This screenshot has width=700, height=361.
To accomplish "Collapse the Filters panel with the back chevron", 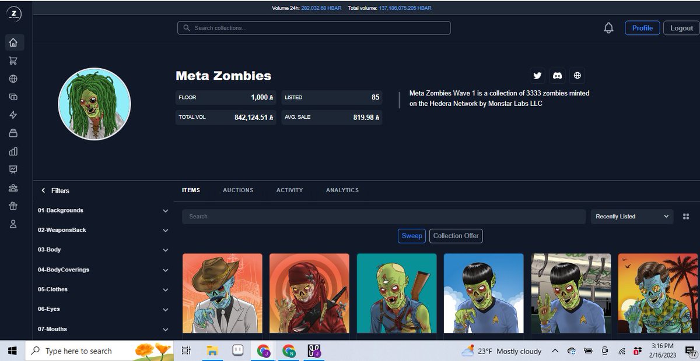I will (x=43, y=190).
